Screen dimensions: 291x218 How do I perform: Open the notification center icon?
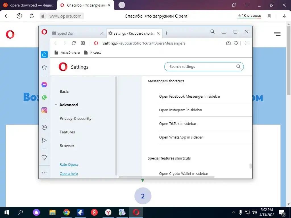(x=282, y=213)
